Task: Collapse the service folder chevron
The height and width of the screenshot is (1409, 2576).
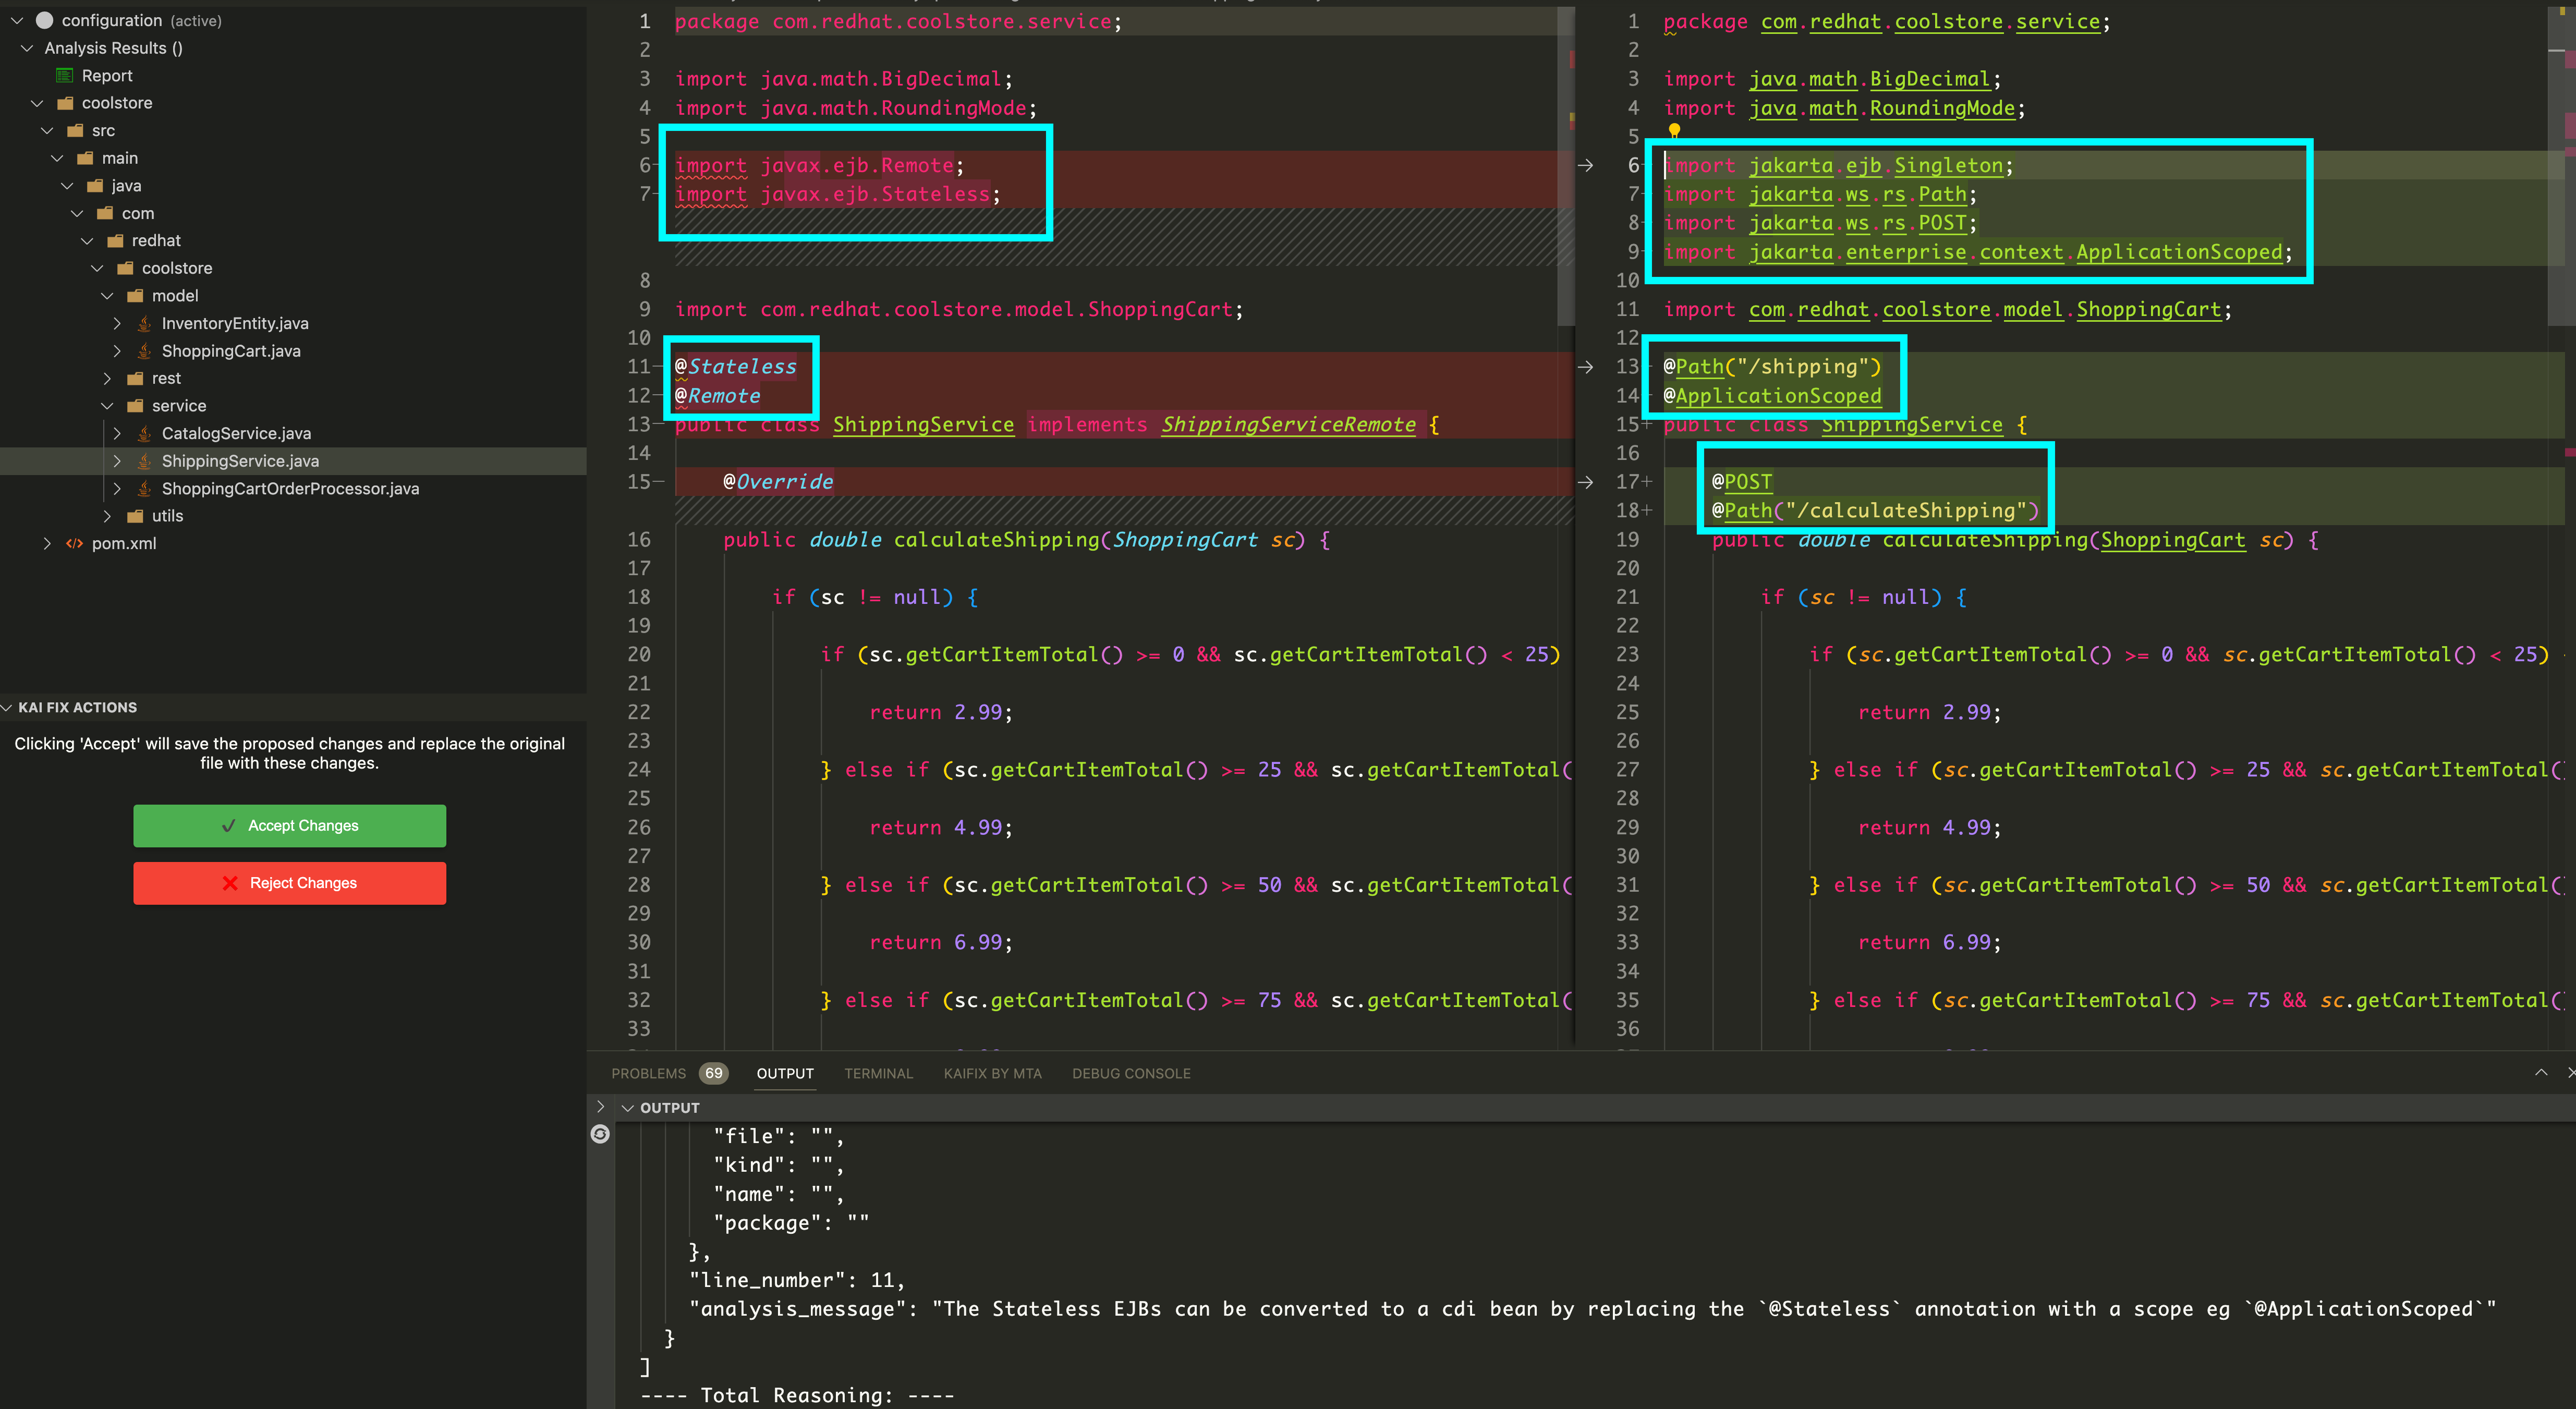Action: tap(107, 406)
